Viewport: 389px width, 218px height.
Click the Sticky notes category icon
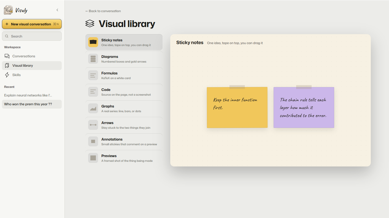click(93, 42)
